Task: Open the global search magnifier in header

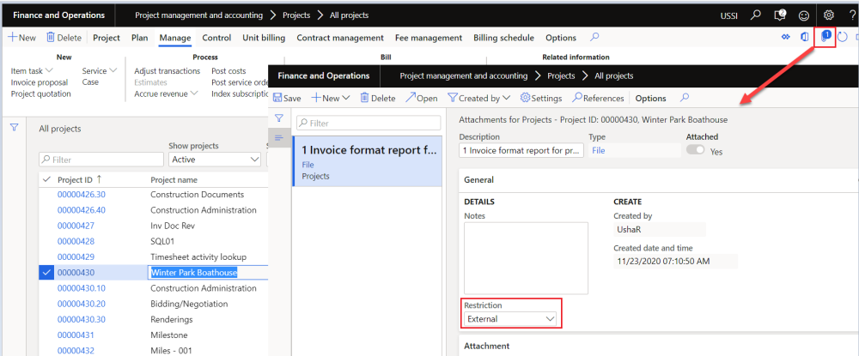Action: click(x=756, y=15)
